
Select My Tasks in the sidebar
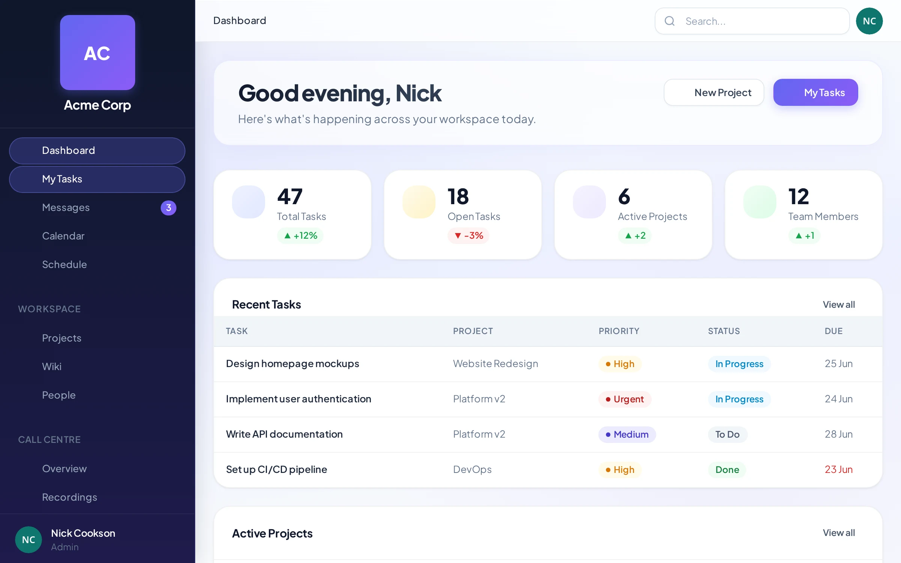pos(97,179)
